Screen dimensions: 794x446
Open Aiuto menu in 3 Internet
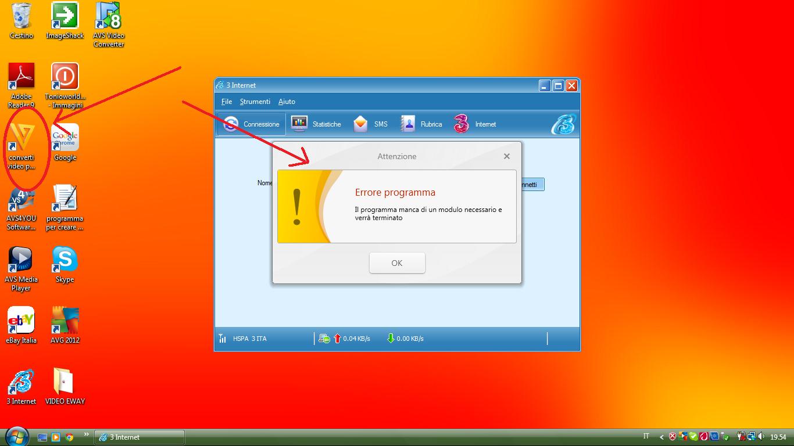(x=287, y=102)
